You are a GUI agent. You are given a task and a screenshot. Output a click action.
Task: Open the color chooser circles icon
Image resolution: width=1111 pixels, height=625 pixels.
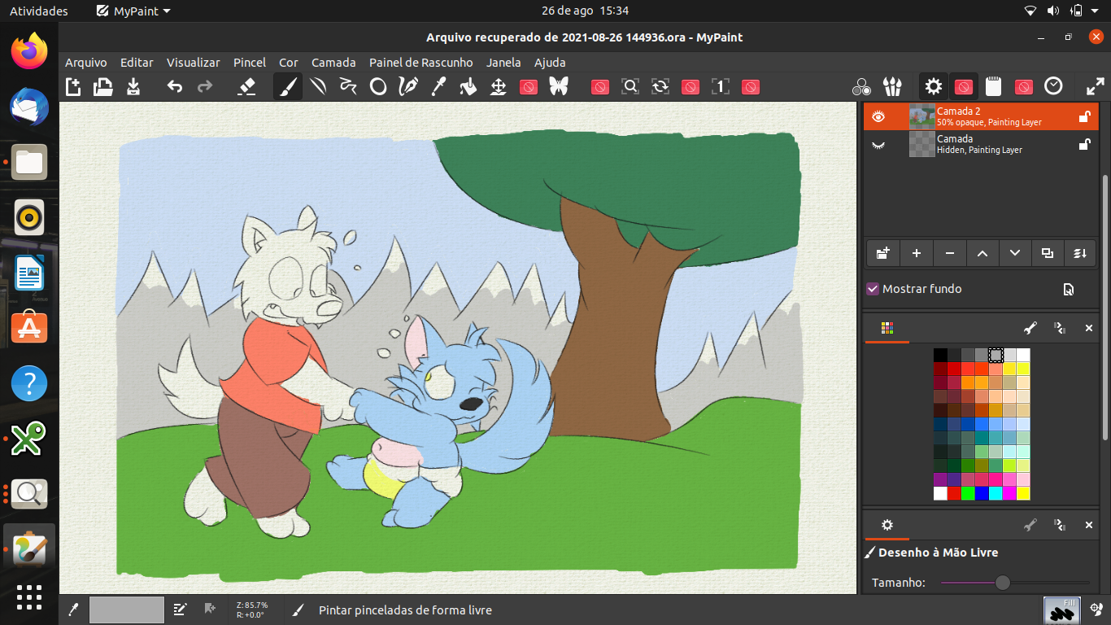click(x=862, y=86)
